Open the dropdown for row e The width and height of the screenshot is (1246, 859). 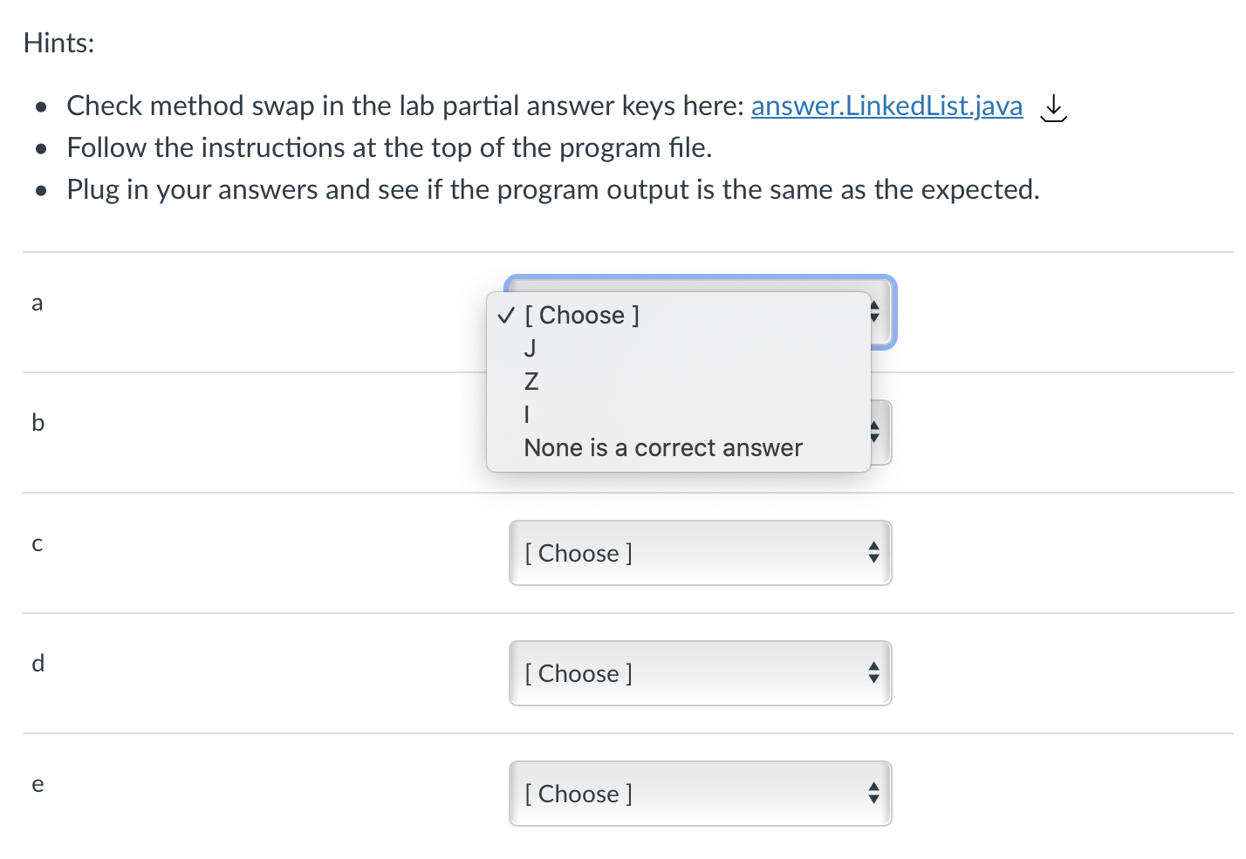[700, 794]
